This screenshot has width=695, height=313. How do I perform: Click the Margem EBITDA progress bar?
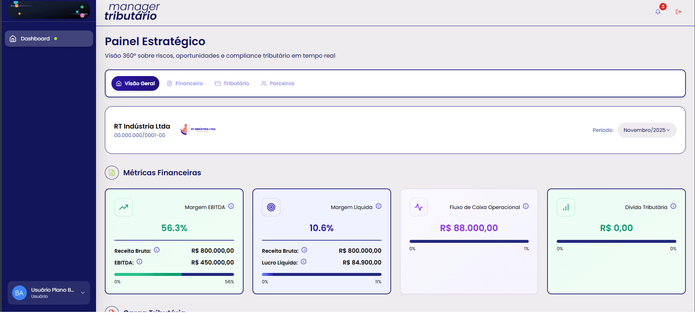point(174,274)
